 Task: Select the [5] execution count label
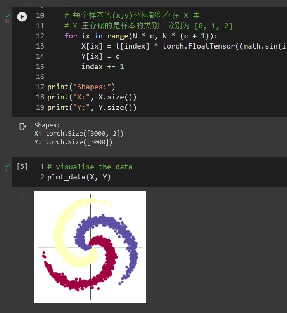click(x=22, y=167)
